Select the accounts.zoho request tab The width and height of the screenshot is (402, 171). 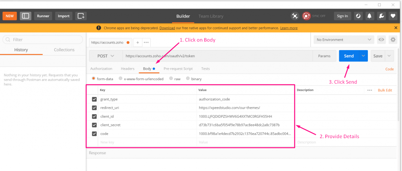tap(110, 42)
